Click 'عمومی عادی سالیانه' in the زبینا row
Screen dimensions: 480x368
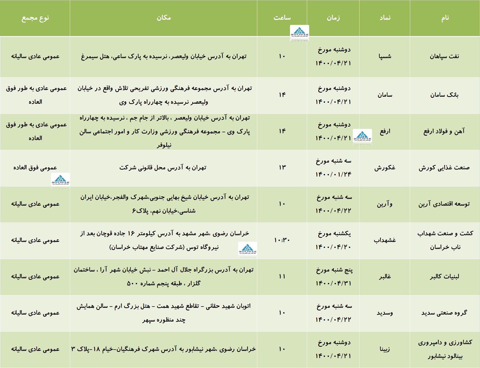35,349
